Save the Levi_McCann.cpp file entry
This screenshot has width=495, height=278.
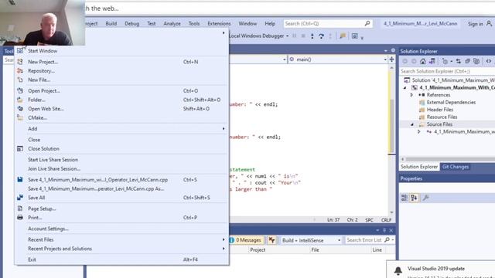coord(97,180)
